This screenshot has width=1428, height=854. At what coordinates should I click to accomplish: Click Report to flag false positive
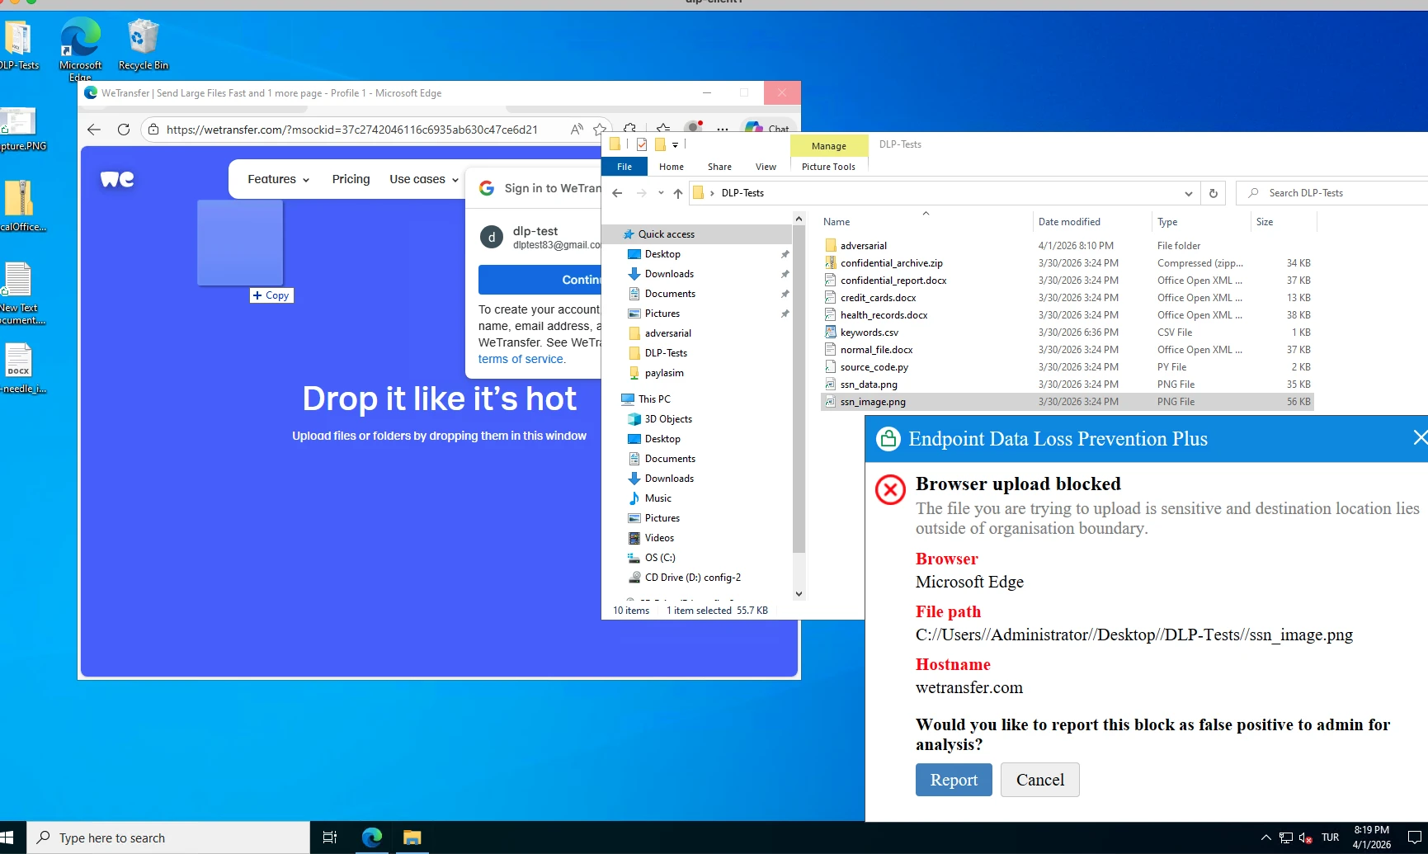point(954,780)
